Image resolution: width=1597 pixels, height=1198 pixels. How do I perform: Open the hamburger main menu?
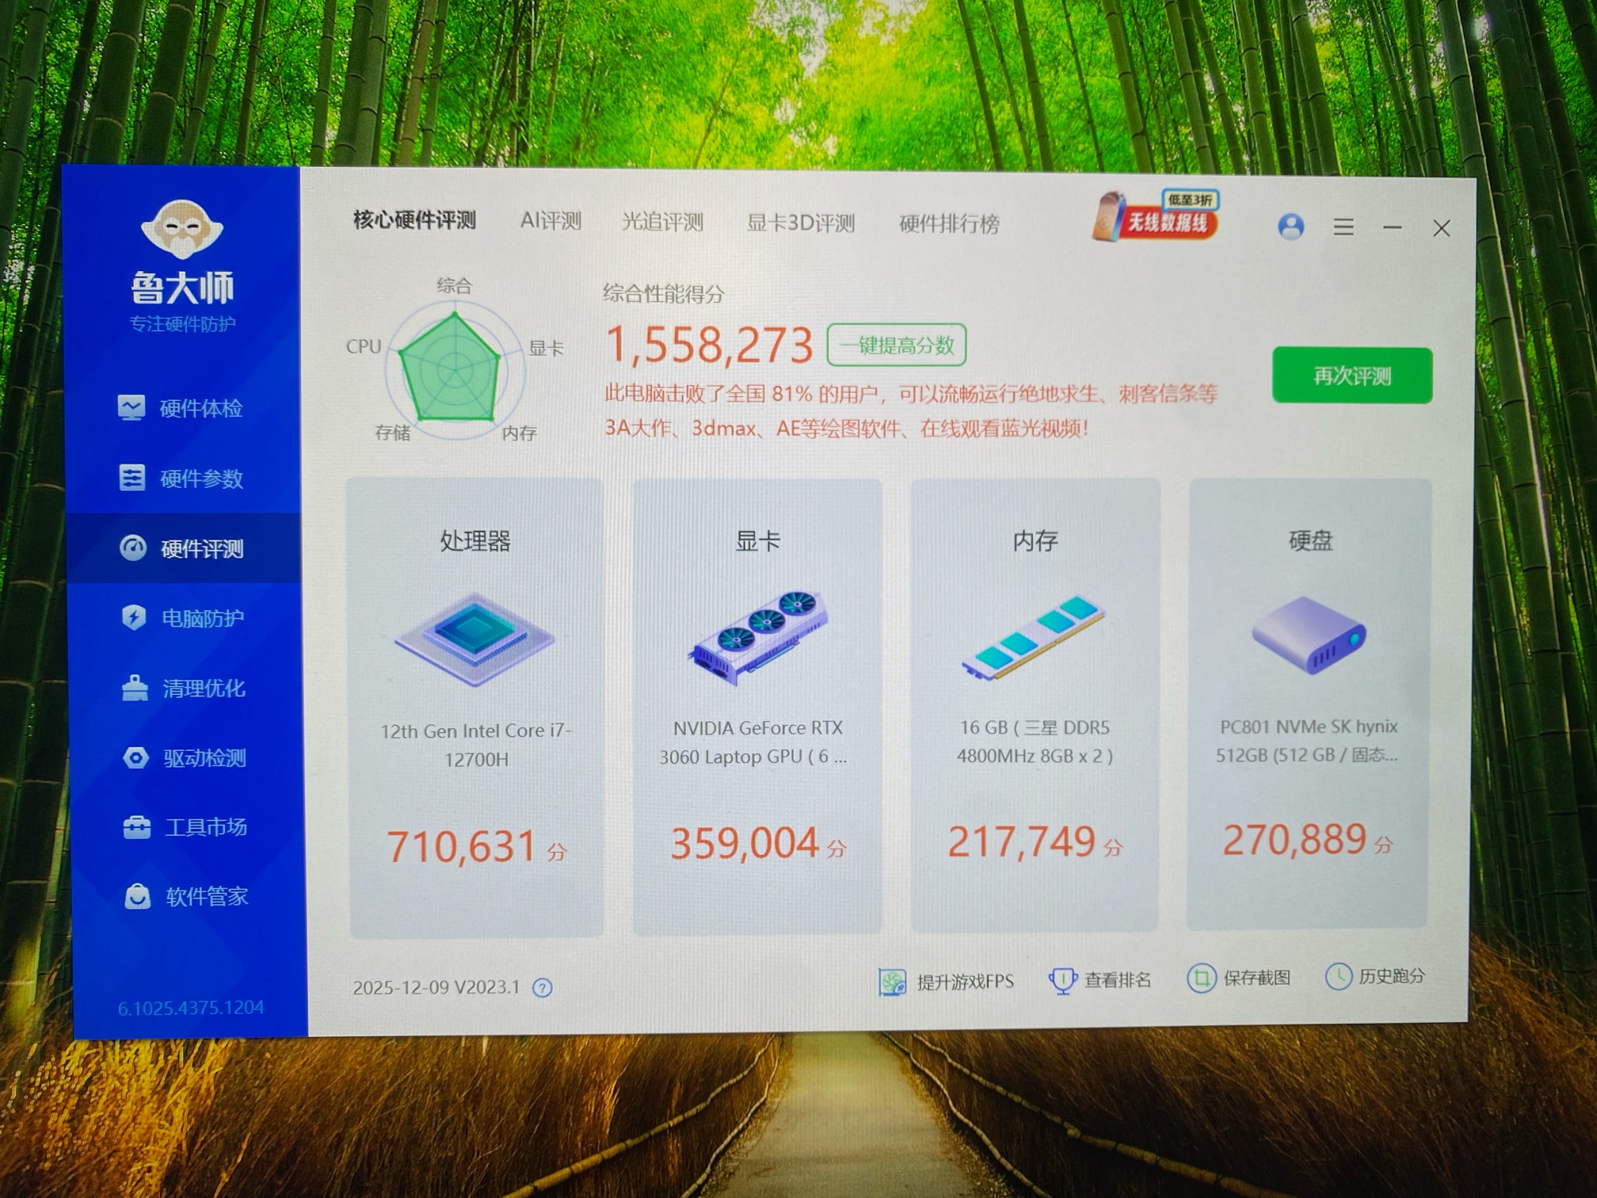click(1343, 227)
